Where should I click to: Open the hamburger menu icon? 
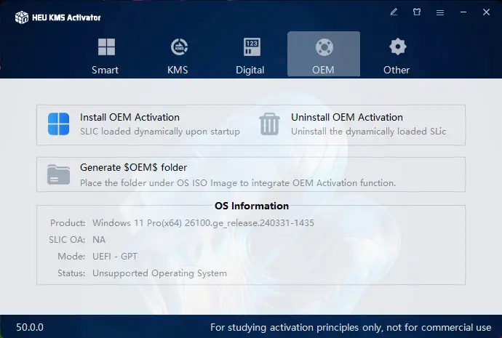pos(440,12)
